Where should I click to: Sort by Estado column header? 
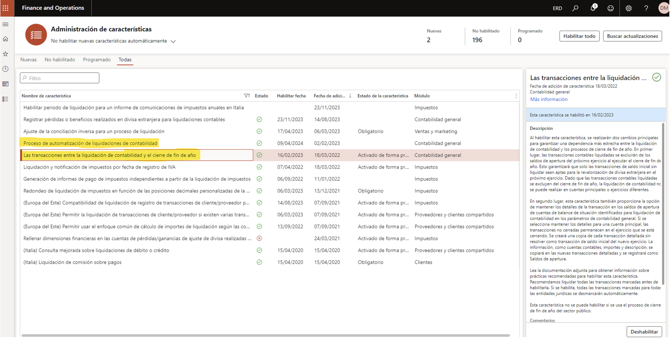tap(261, 96)
